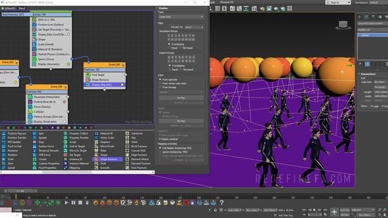388x218 pixels.
Task: Select highlighted Shape Remove operator in depot
Action: 108,159
